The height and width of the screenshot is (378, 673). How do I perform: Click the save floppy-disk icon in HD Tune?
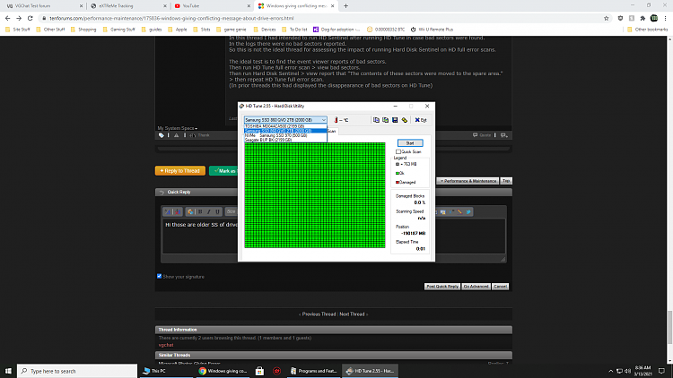[395, 120]
